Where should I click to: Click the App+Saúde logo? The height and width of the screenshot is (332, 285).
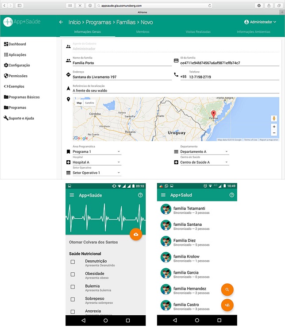pos(22,22)
